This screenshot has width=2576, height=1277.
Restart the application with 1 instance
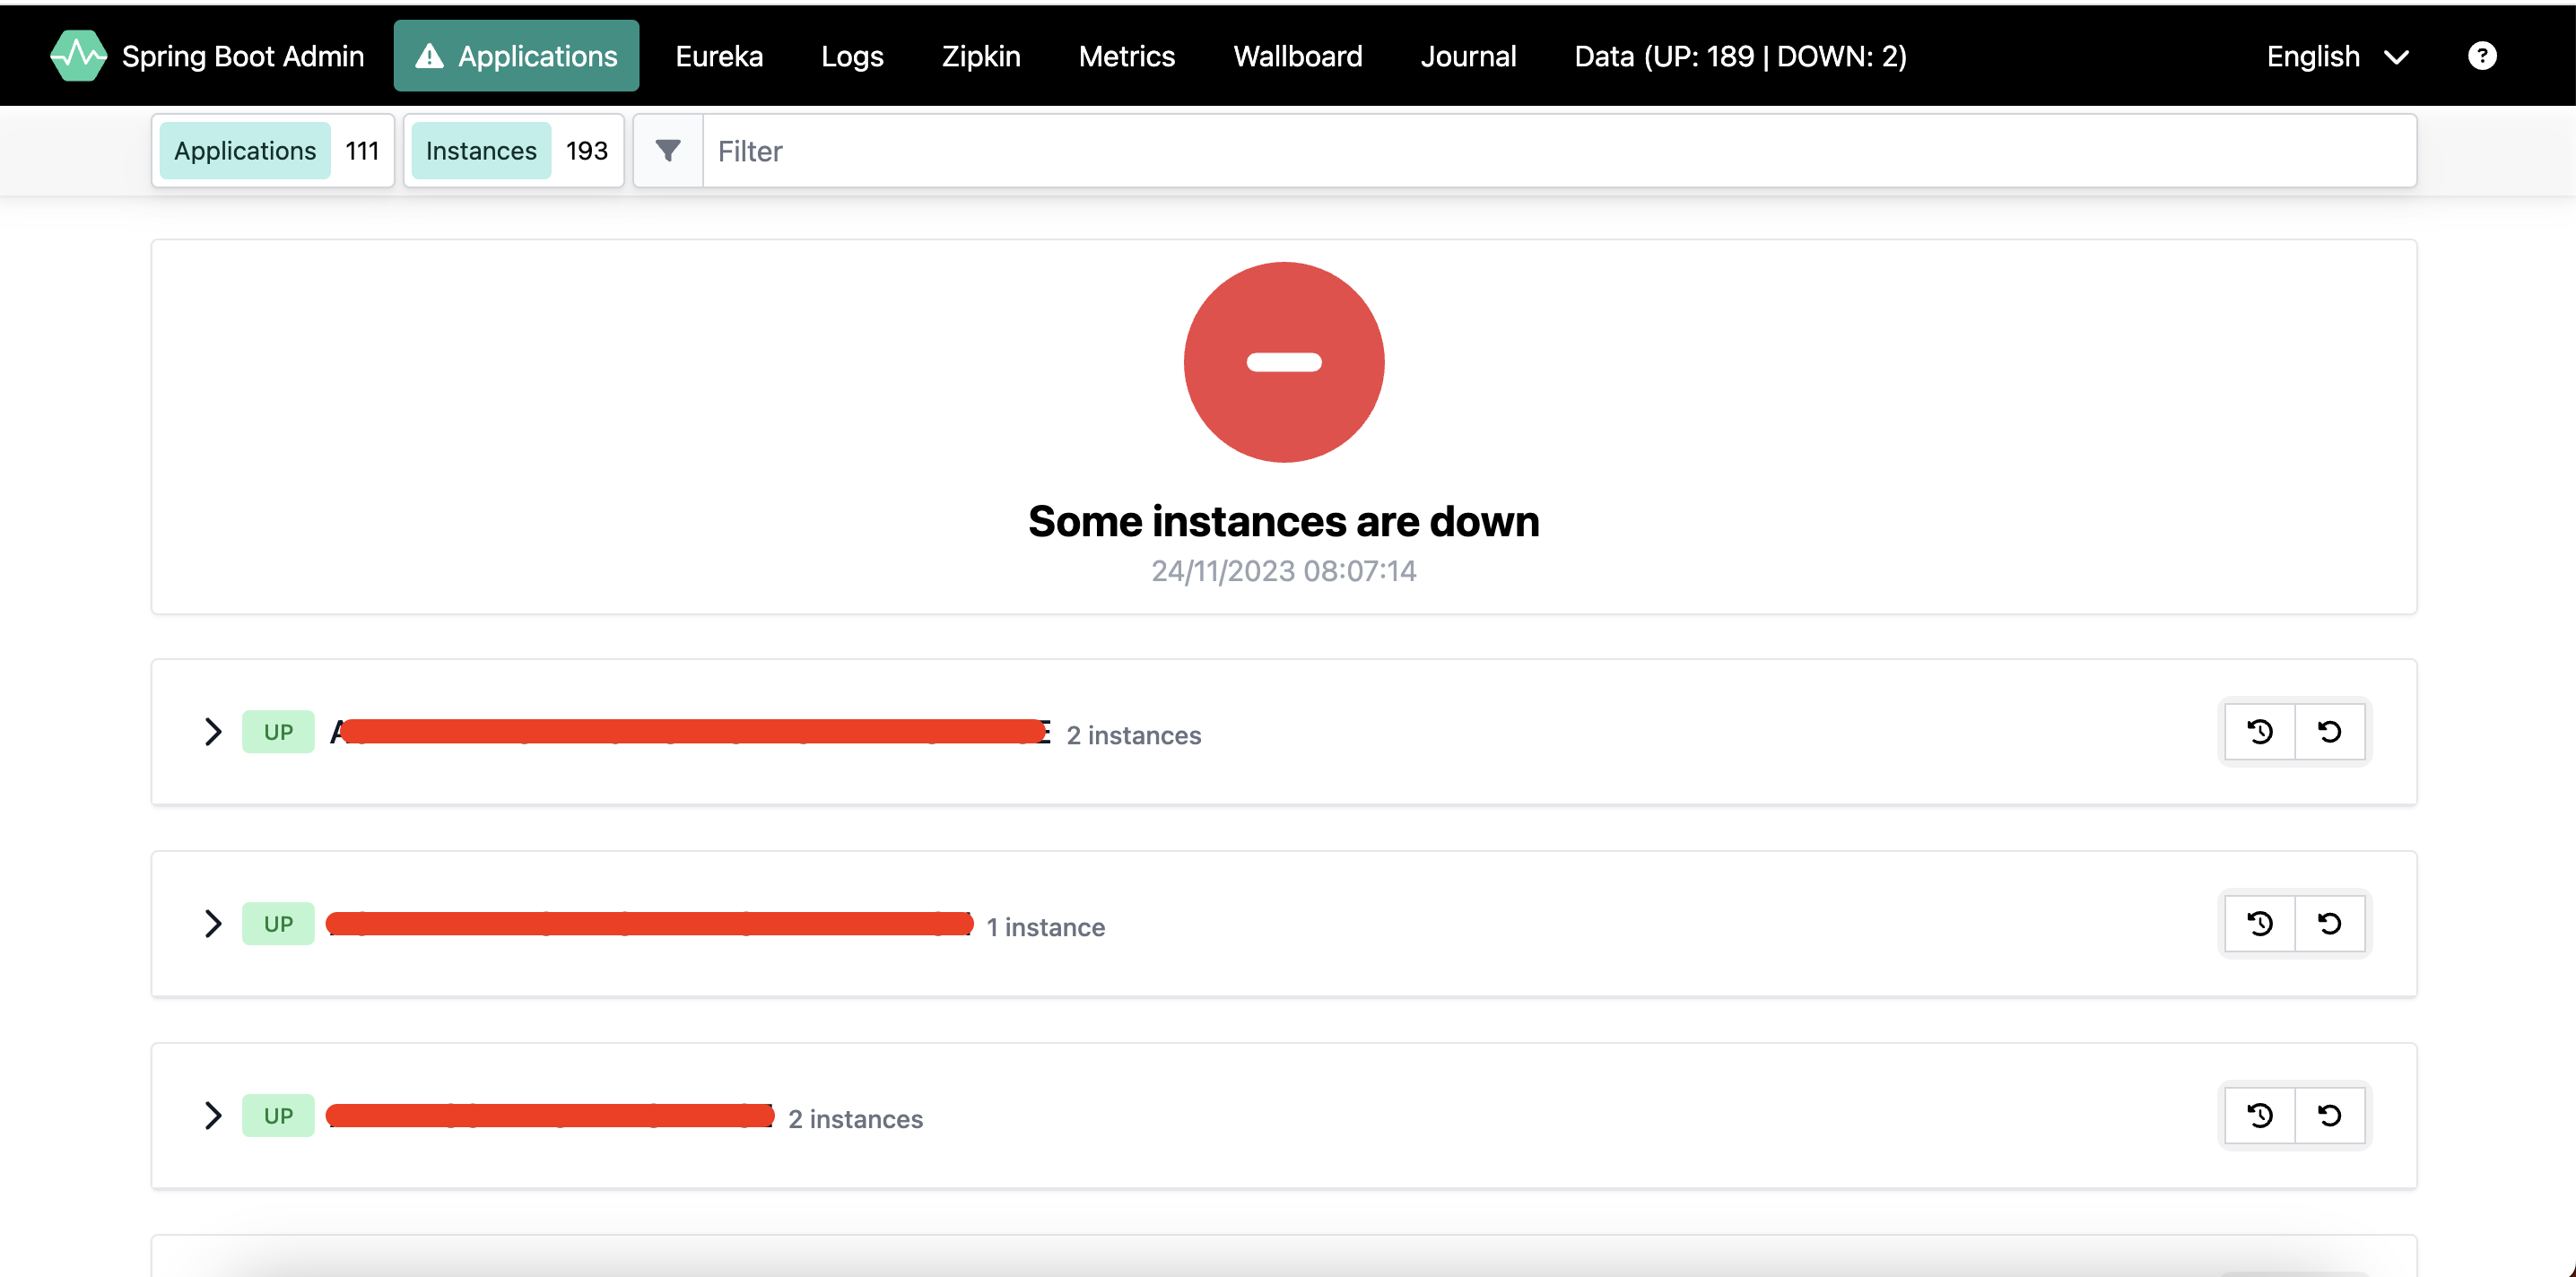click(x=2259, y=923)
